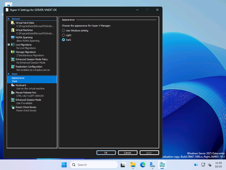Click the NUMA Spanning monitor icon
226x170 pixels.
[x=13, y=37]
